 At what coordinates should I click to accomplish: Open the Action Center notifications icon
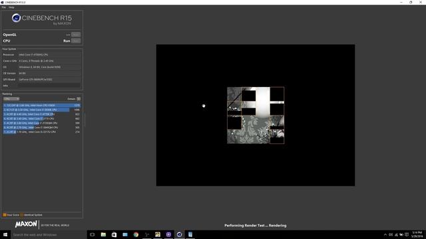click(407, 234)
